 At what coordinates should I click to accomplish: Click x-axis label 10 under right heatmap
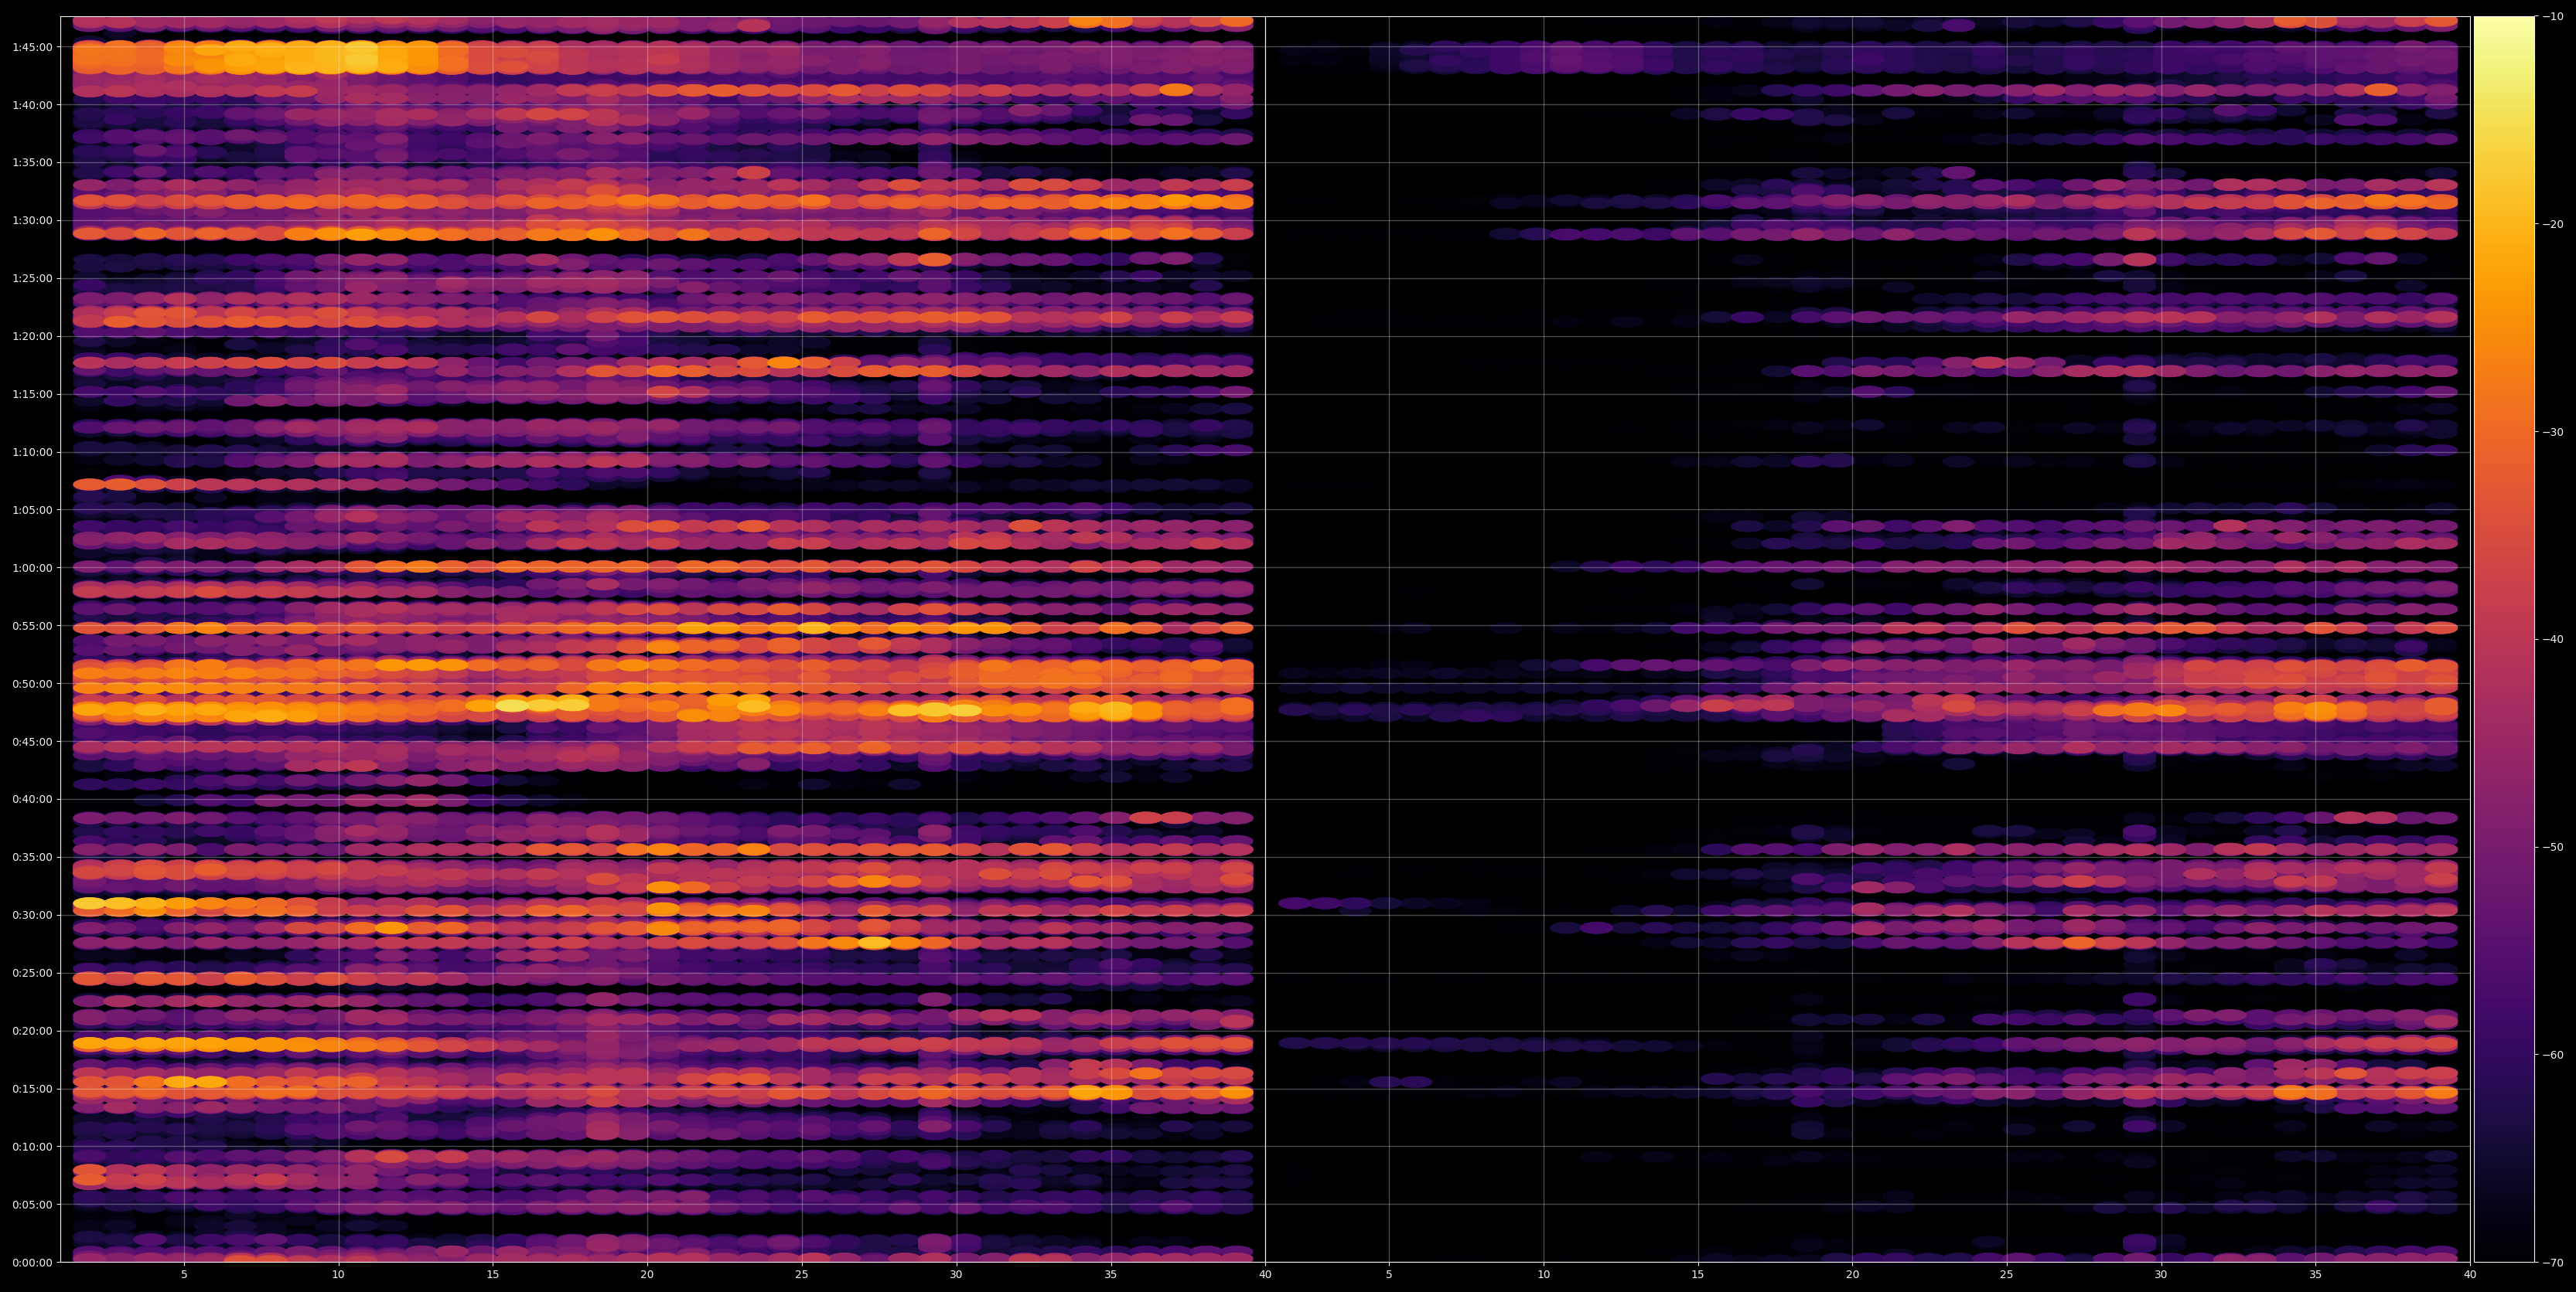point(1543,1274)
